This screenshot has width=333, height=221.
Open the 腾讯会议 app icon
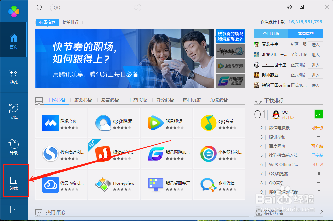pyautogui.click(x=50, y=123)
